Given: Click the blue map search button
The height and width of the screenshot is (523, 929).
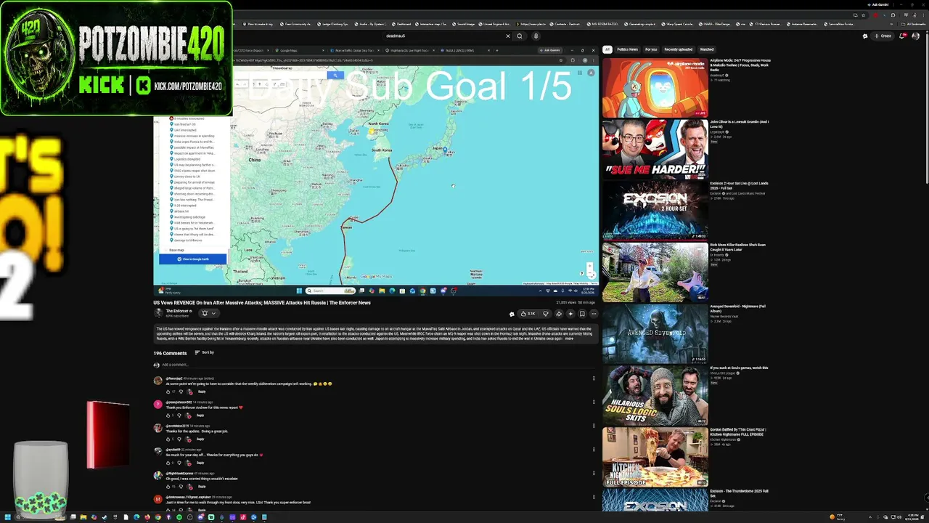Looking at the screenshot, I should pyautogui.click(x=334, y=76).
